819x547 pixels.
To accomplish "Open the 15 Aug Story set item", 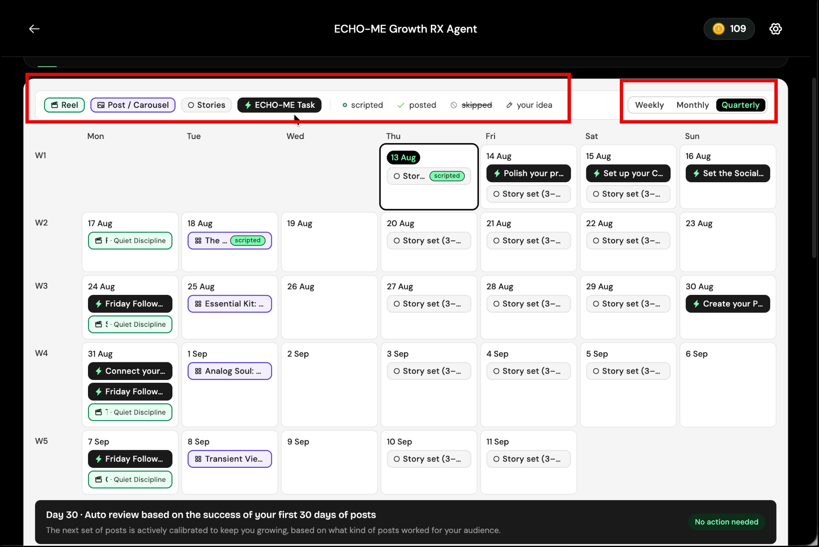I will click(x=628, y=194).
